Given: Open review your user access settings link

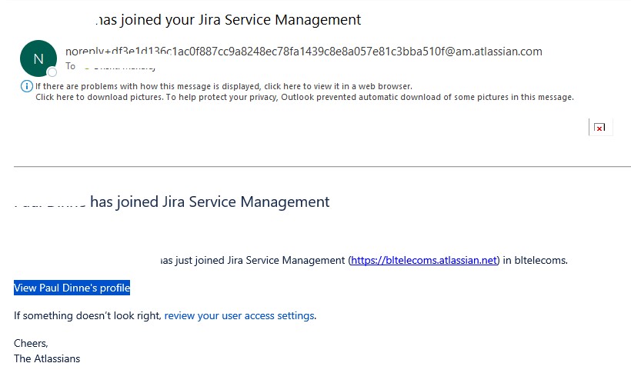Looking at the screenshot, I should pyautogui.click(x=239, y=316).
